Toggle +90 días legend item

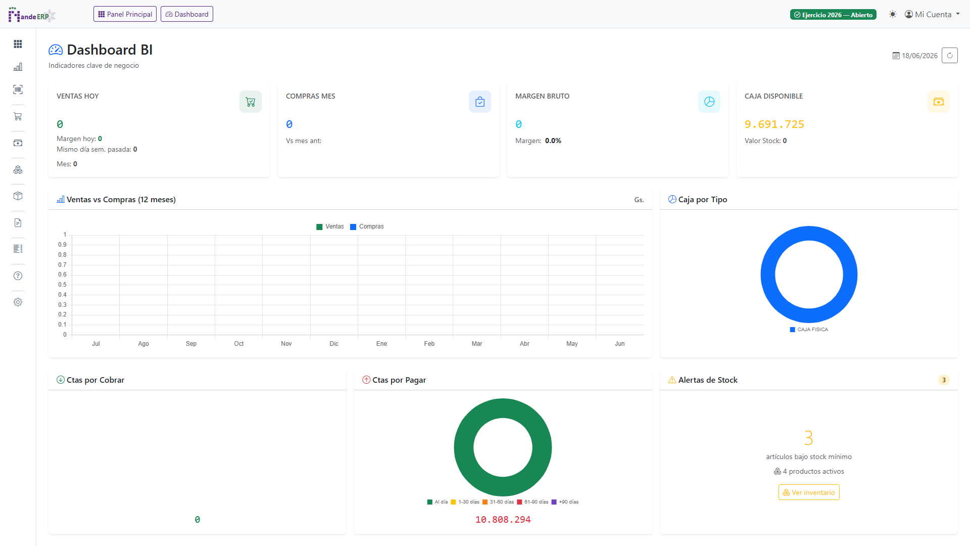565,502
